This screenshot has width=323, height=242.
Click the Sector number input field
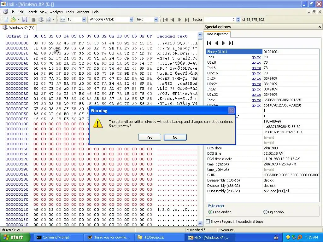click(220, 20)
